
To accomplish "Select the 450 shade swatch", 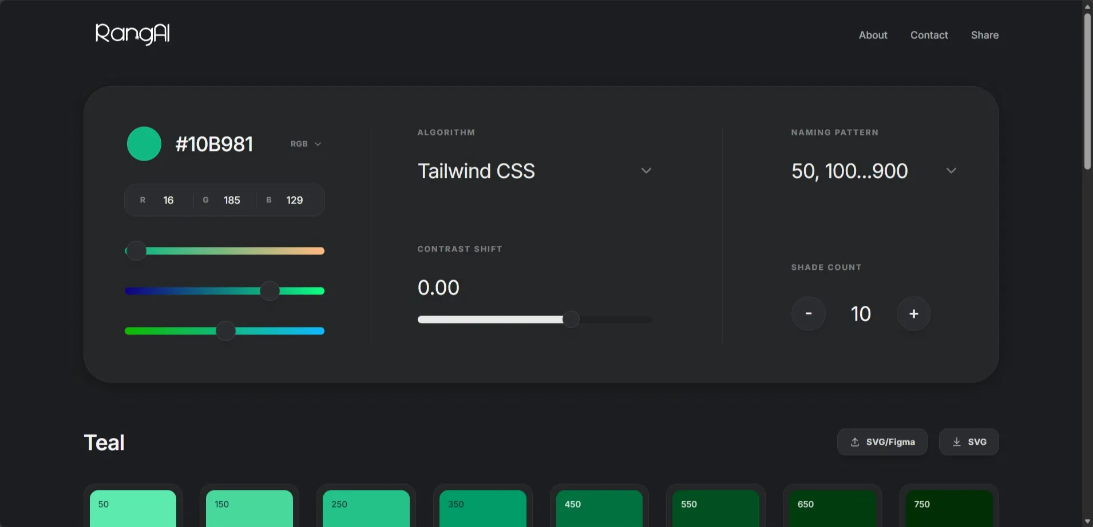I will [599, 508].
